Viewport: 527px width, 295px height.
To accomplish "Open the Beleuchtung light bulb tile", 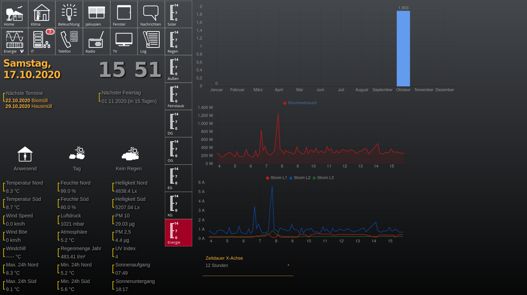I will [69, 14].
